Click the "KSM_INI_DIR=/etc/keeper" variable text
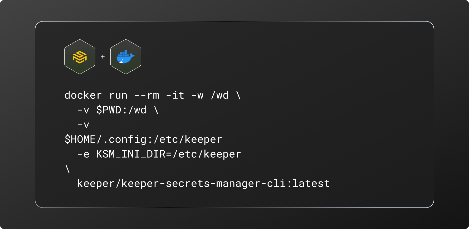 [169, 154]
